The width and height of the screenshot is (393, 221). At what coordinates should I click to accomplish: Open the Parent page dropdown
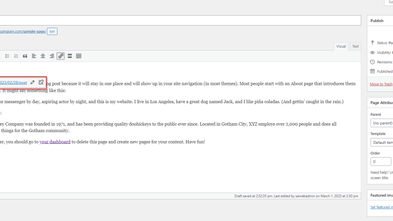[382, 123]
